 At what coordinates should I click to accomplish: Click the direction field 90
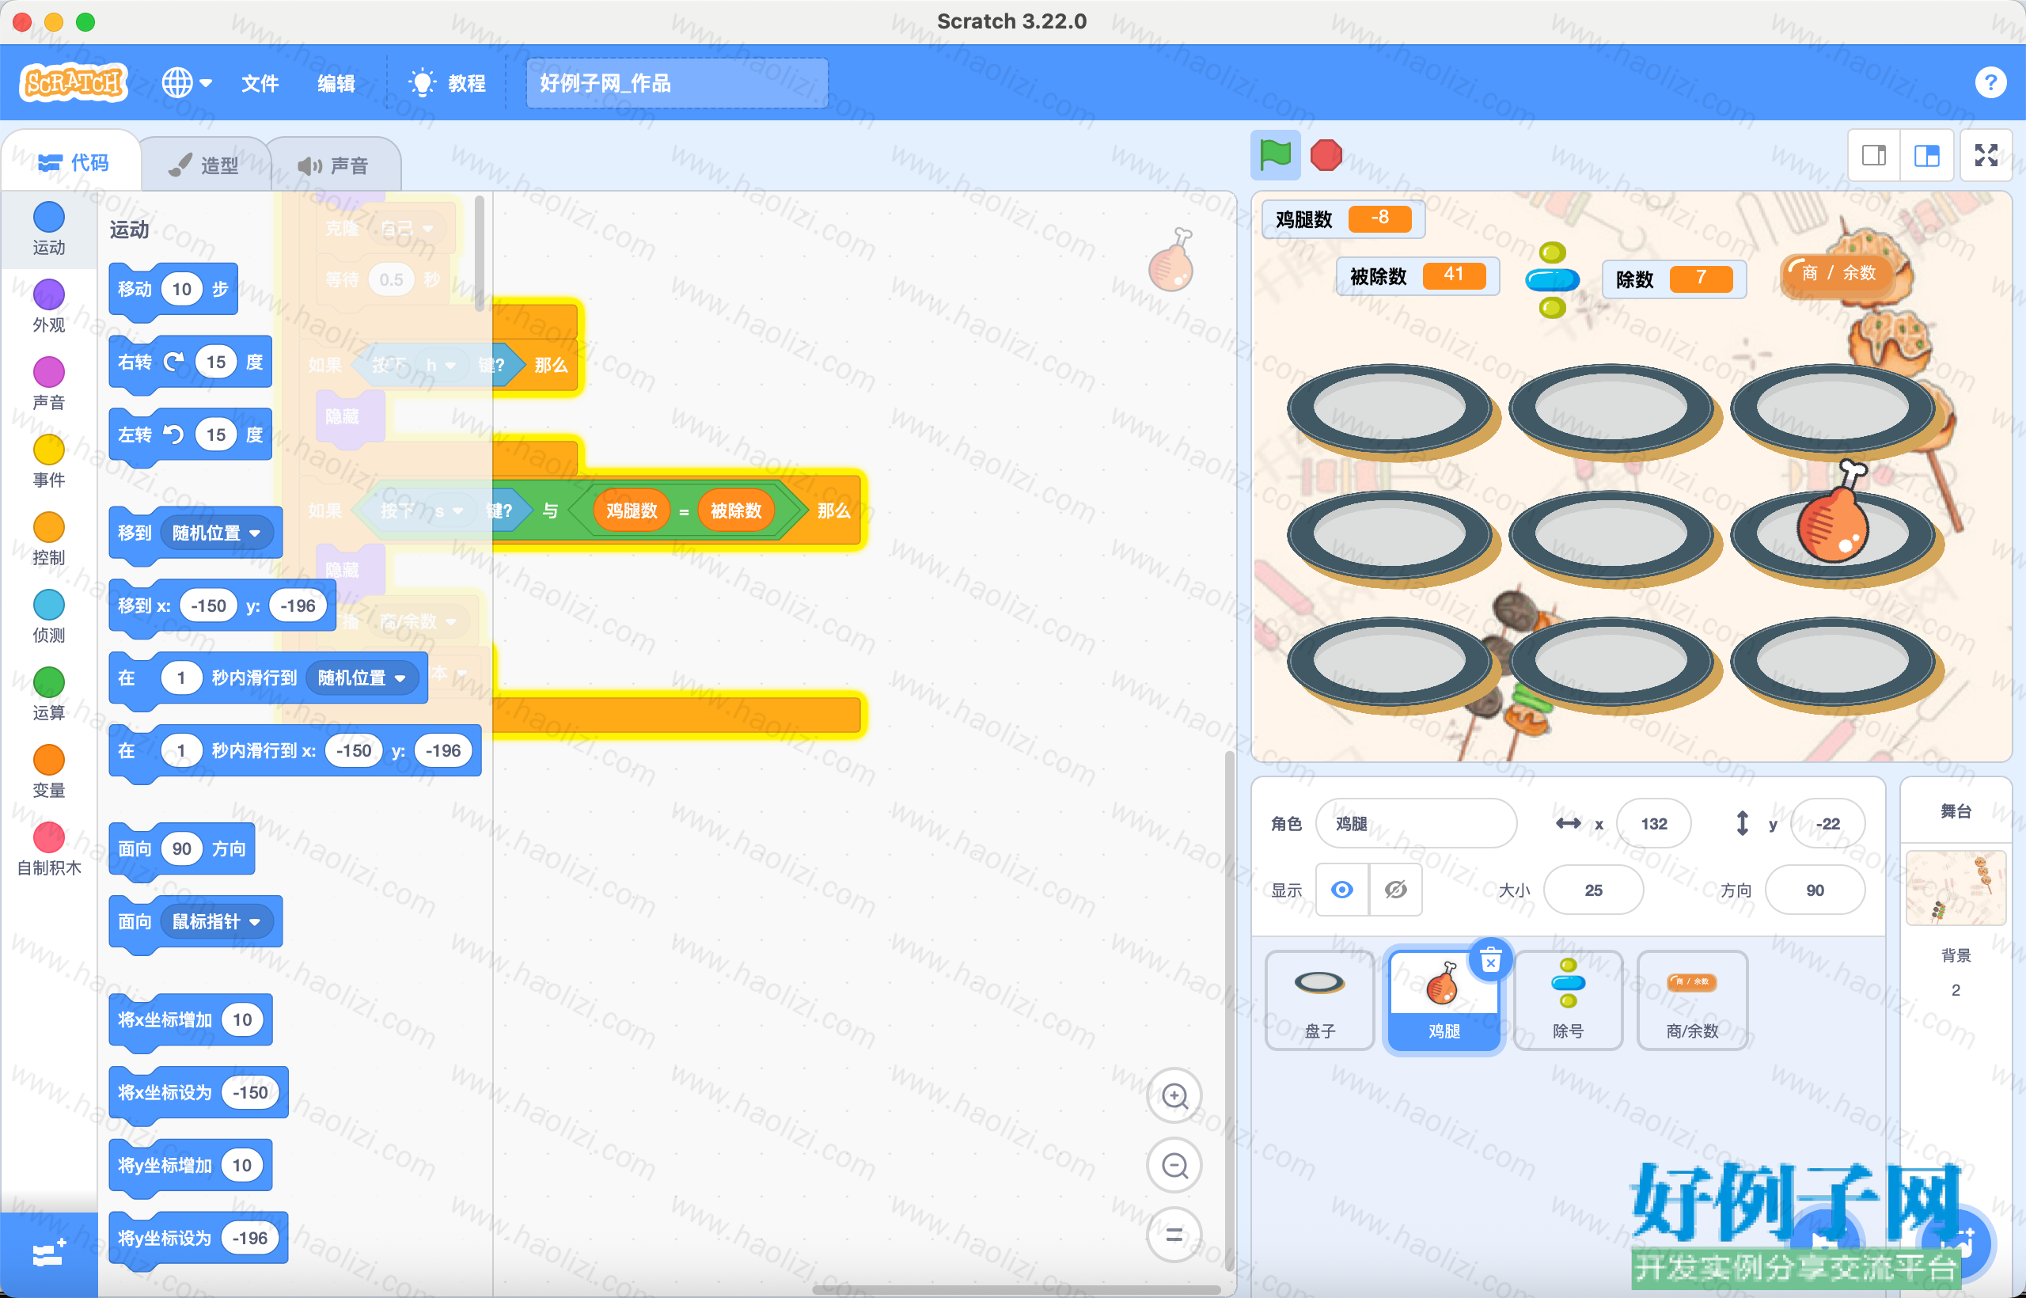1815,890
